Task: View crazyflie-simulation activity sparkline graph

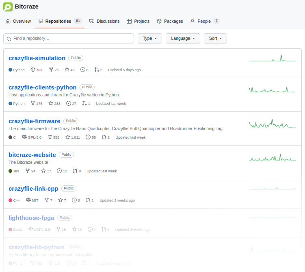Action: point(273,58)
